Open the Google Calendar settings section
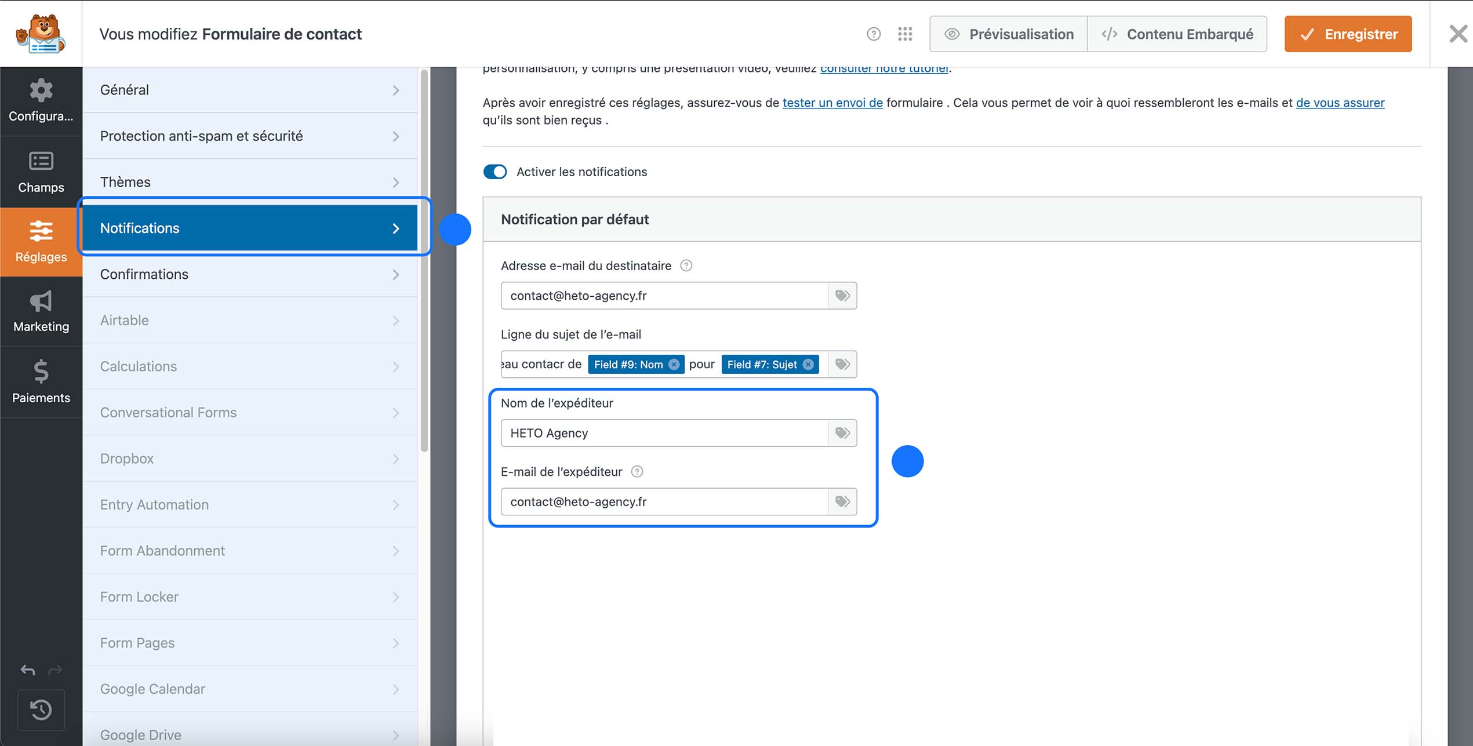This screenshot has width=1473, height=746. pos(250,689)
